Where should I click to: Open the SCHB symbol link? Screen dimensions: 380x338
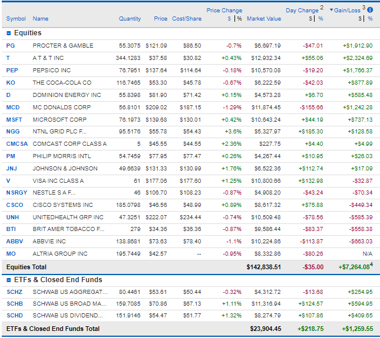[15, 304]
